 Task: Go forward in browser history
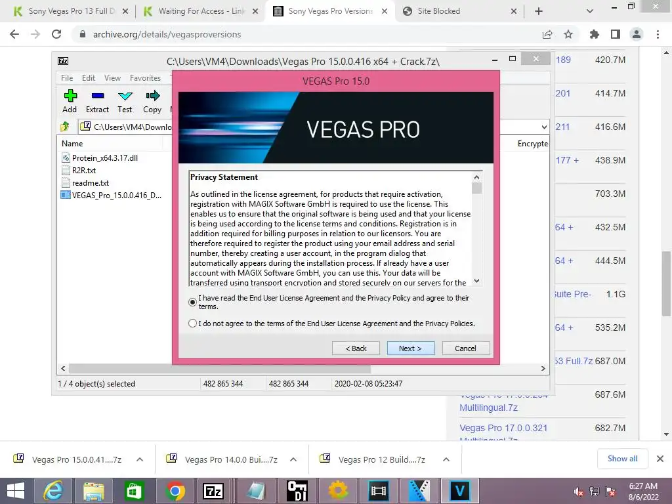(x=35, y=34)
